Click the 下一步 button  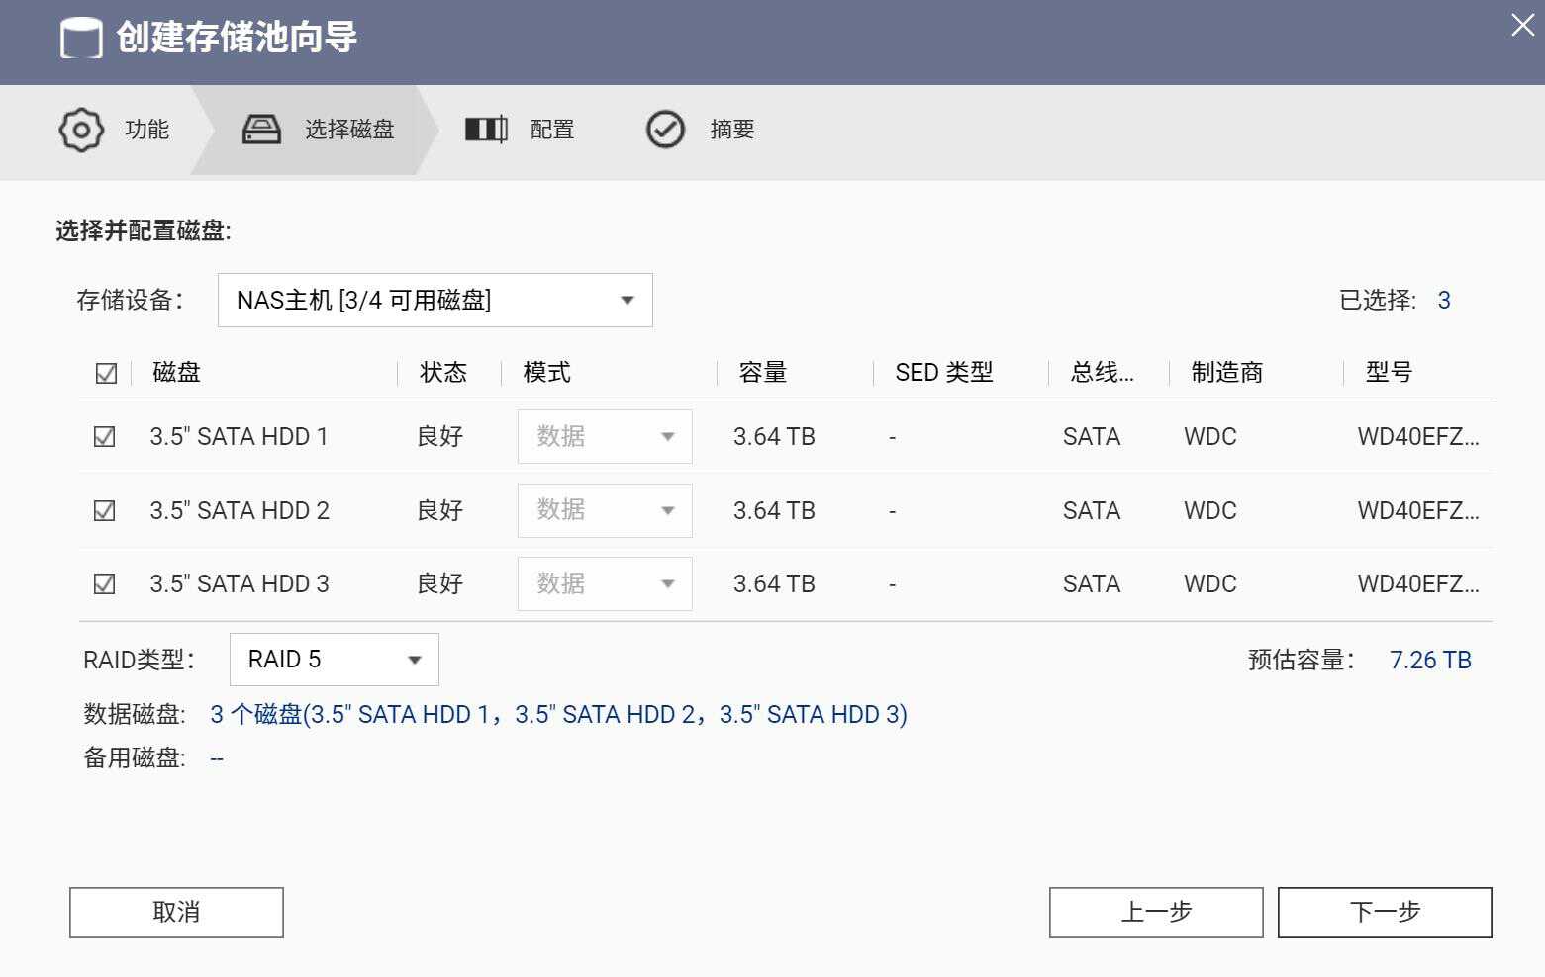(x=1384, y=912)
